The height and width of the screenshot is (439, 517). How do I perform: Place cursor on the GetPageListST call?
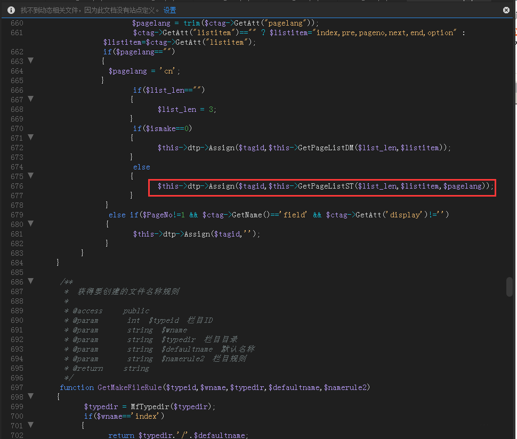pos(326,186)
